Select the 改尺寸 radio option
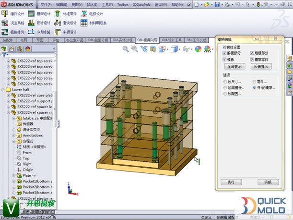The width and height of the screenshot is (293, 220). click(225, 82)
